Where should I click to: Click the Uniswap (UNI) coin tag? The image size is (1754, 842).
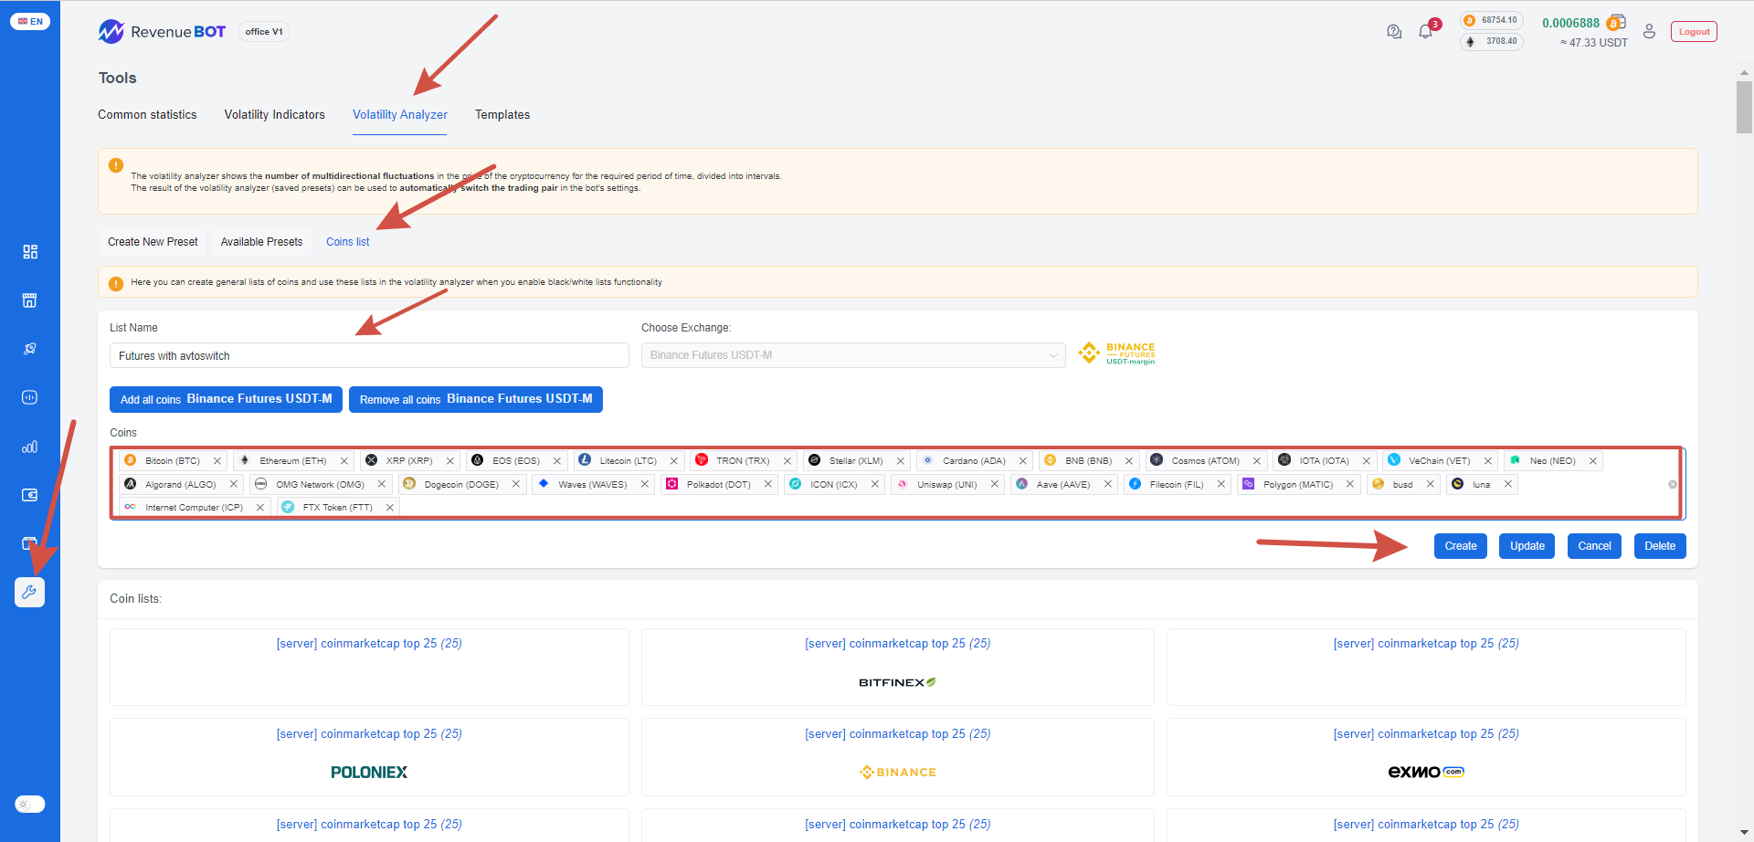[x=946, y=484]
